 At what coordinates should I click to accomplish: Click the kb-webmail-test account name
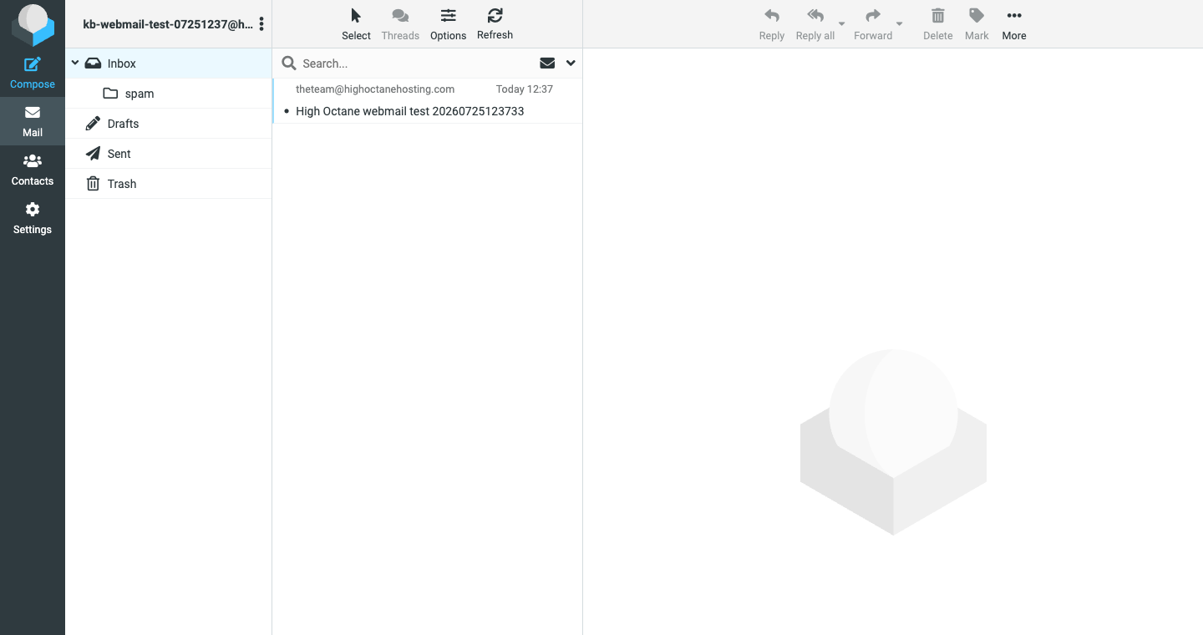point(168,24)
